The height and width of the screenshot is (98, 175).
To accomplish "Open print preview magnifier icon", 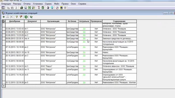I will click(25, 8).
